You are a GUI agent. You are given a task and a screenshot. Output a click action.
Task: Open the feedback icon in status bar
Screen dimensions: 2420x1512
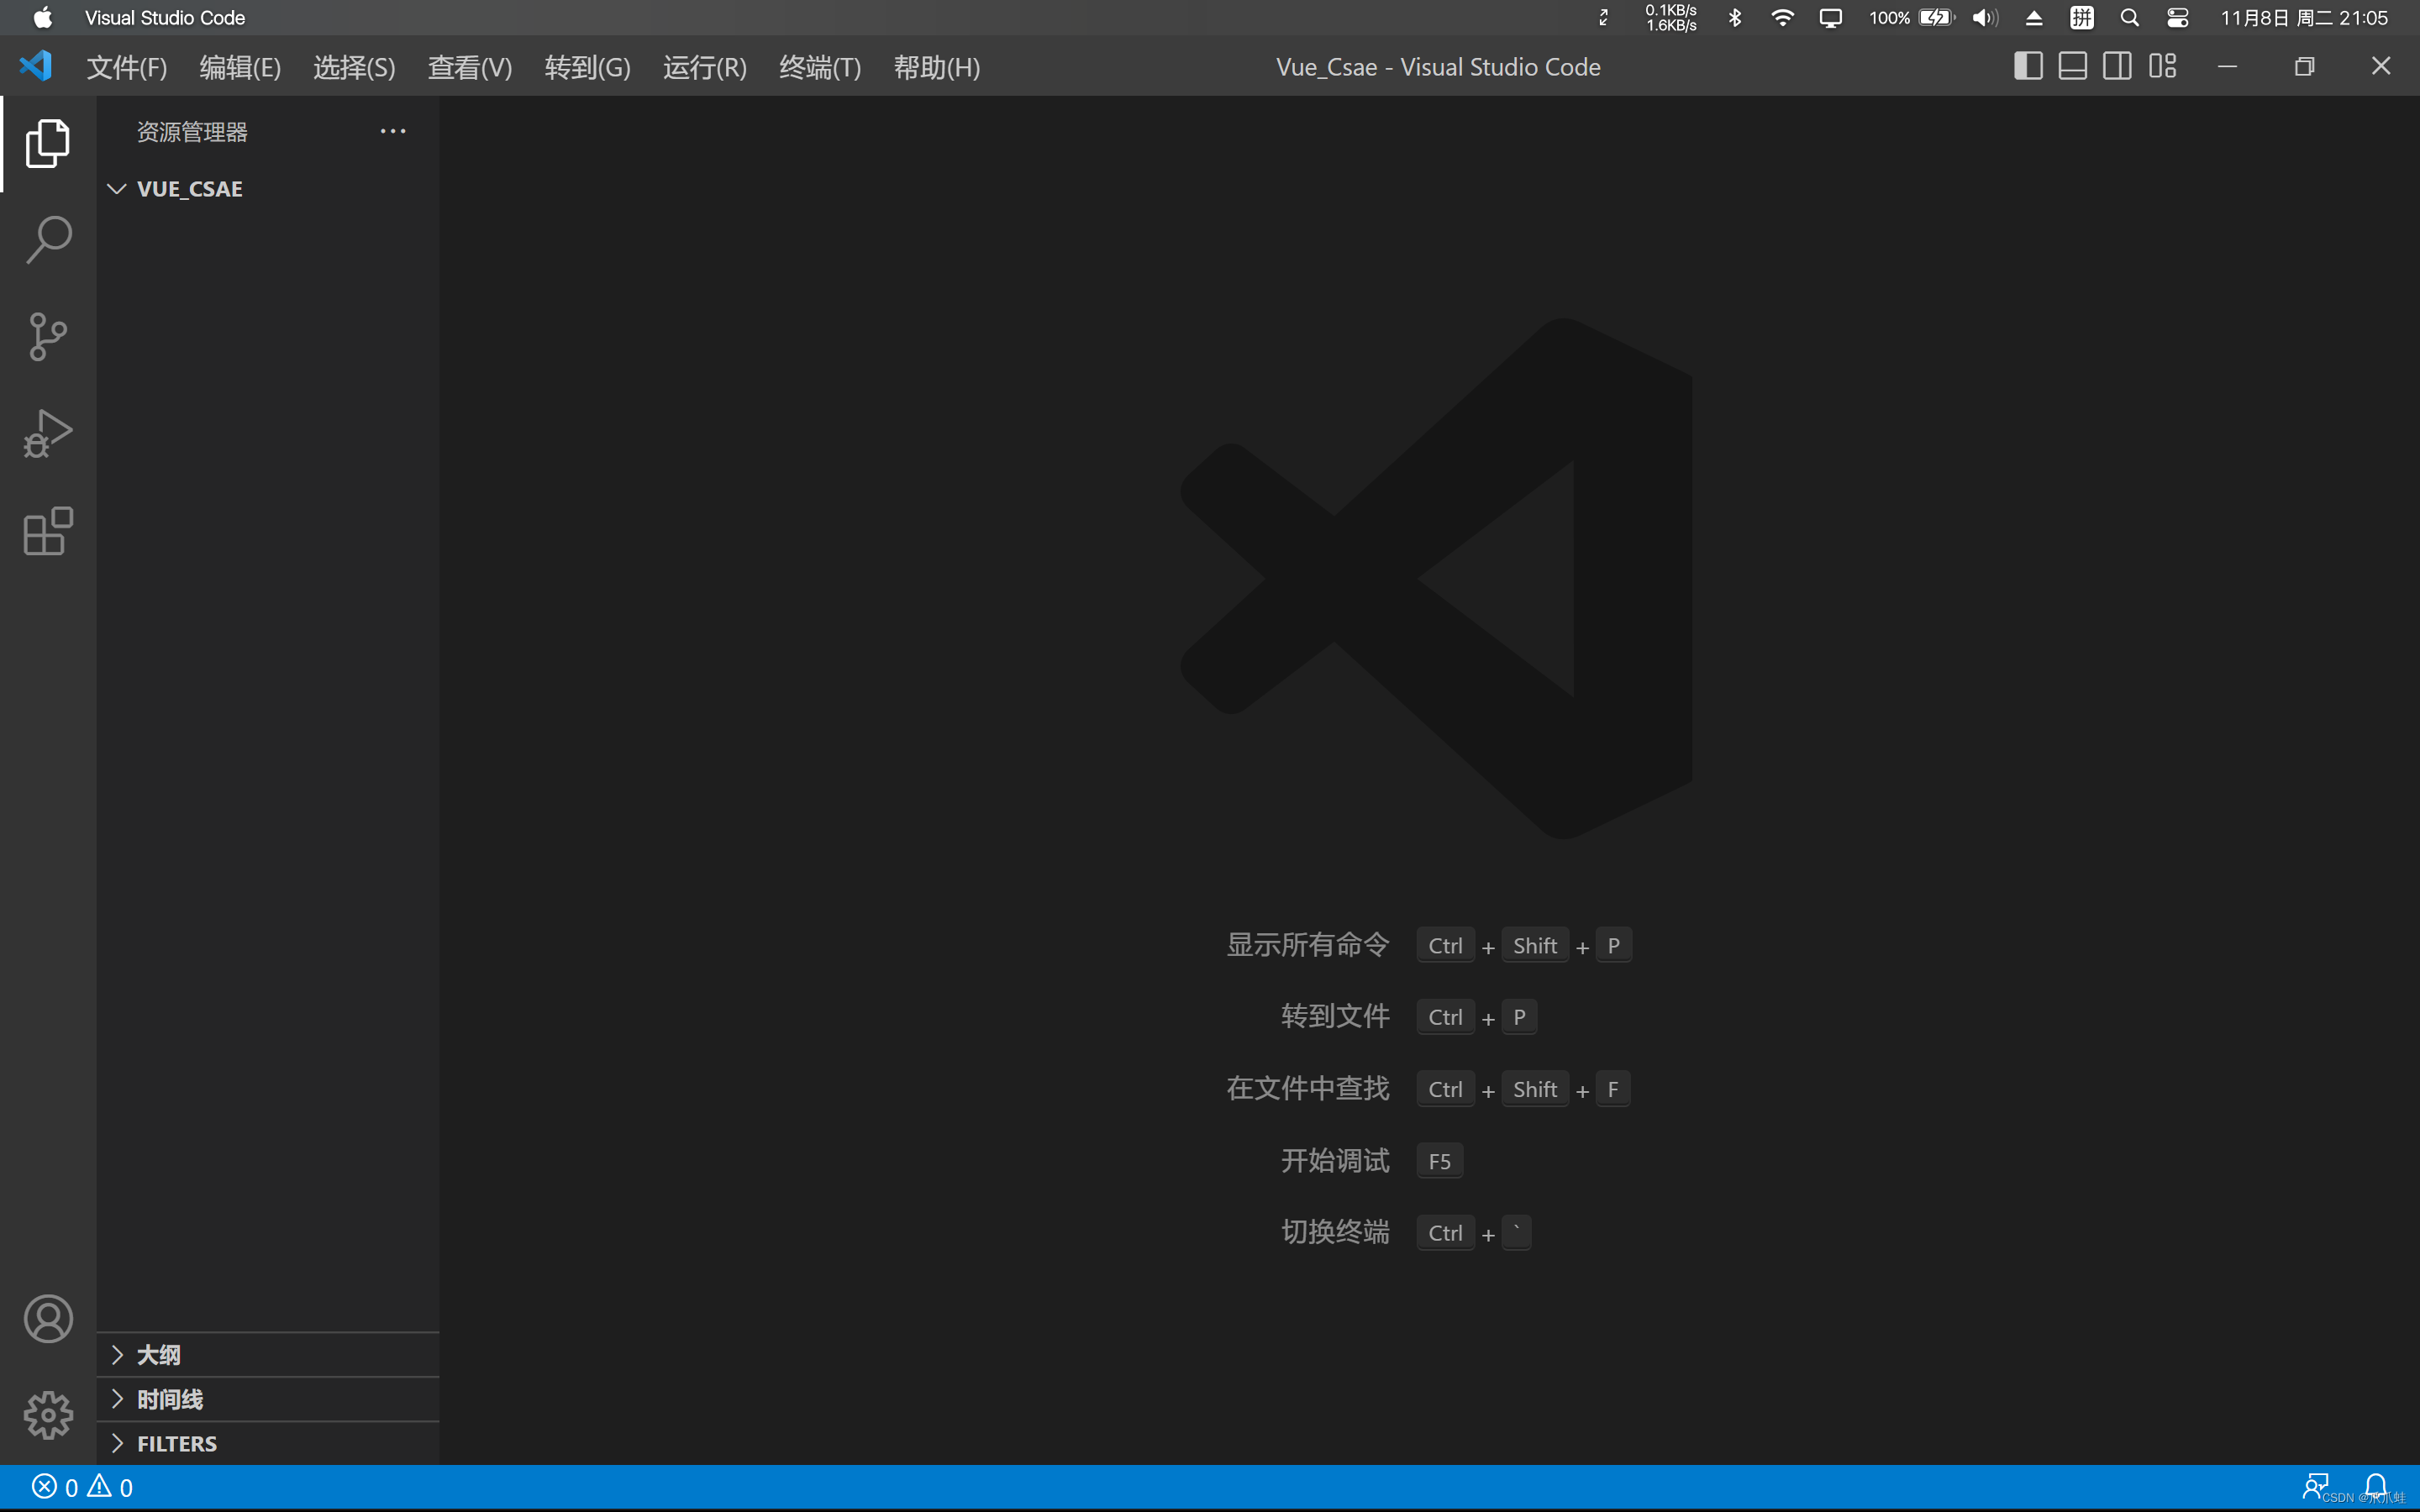(x=2315, y=1487)
